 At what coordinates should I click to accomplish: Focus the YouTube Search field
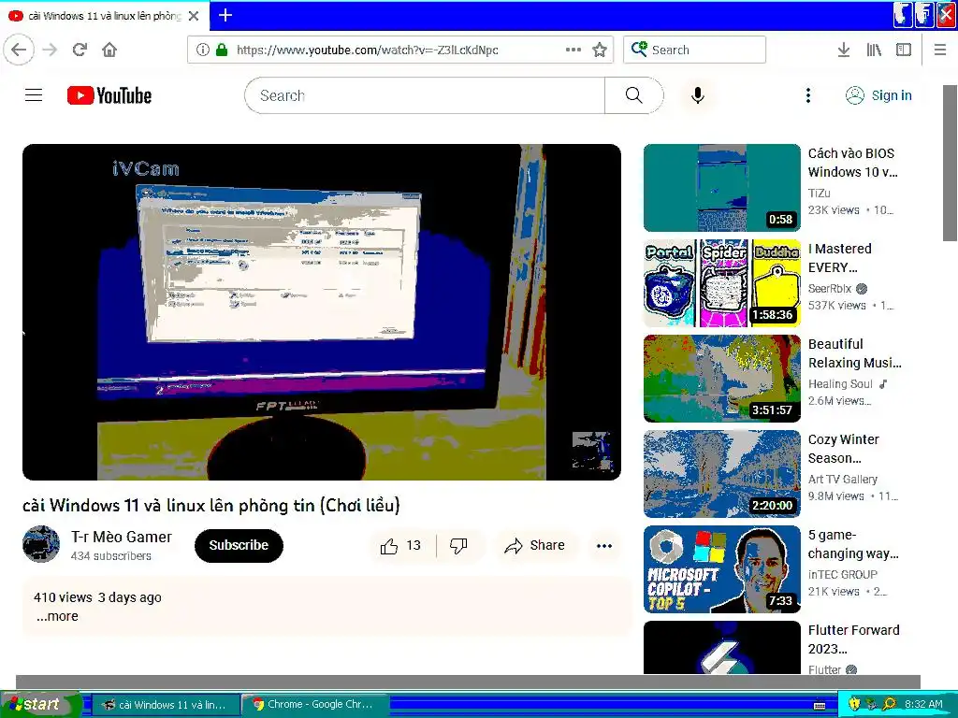point(425,95)
